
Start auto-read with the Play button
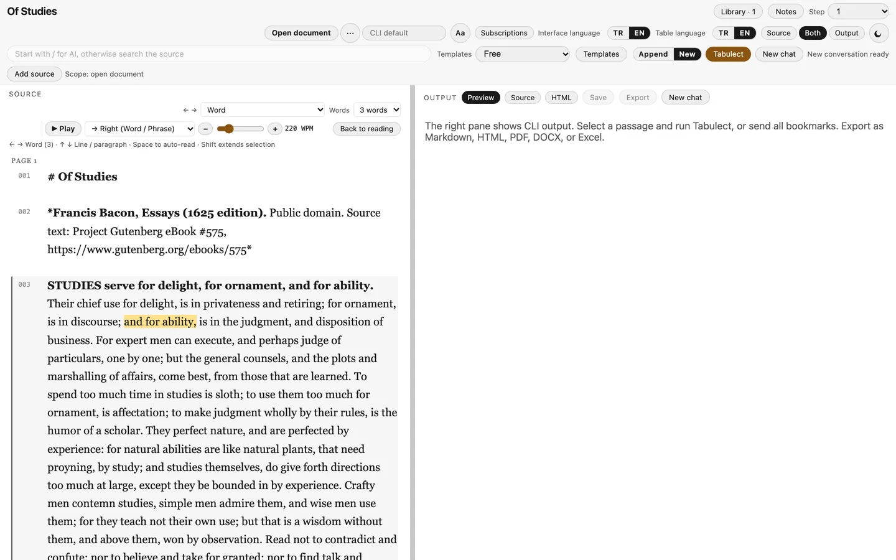63,129
